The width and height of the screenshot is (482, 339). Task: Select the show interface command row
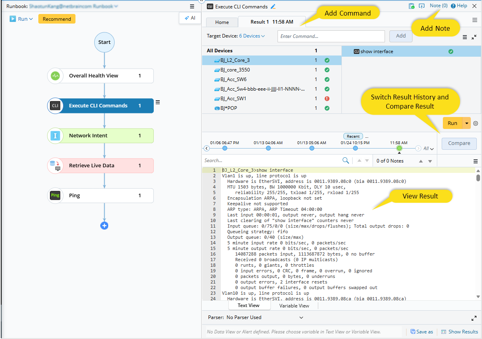click(411, 52)
